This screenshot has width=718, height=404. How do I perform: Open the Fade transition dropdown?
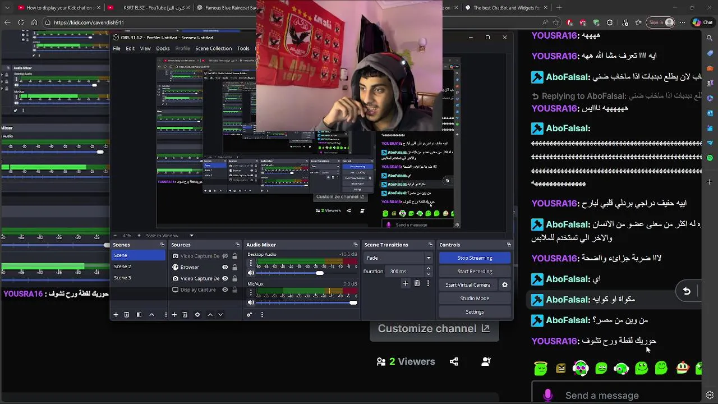tap(398, 258)
